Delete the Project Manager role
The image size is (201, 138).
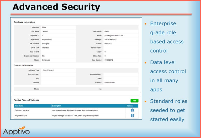132,116
